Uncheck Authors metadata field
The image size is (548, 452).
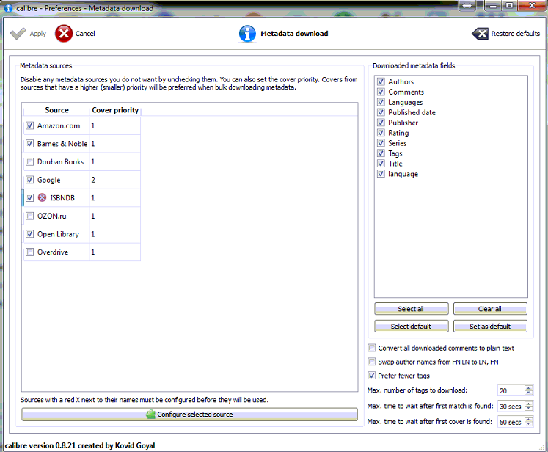click(x=381, y=81)
